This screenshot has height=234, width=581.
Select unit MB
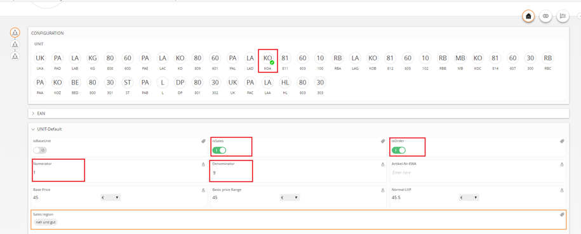tap(460, 58)
